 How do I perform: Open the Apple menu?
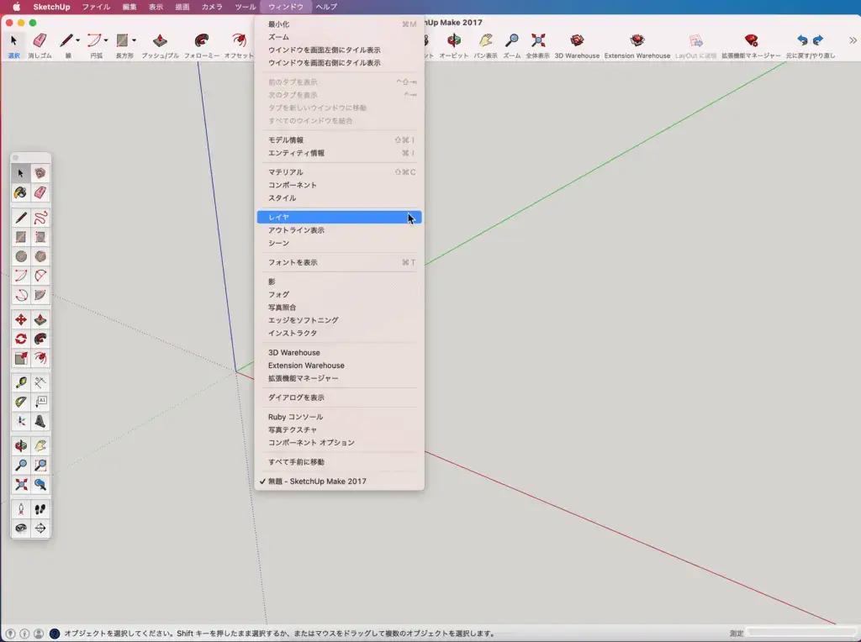tap(17, 7)
